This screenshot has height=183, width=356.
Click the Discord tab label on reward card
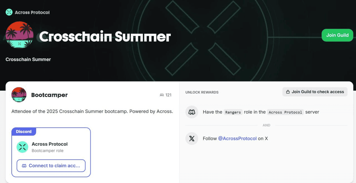click(x=24, y=131)
